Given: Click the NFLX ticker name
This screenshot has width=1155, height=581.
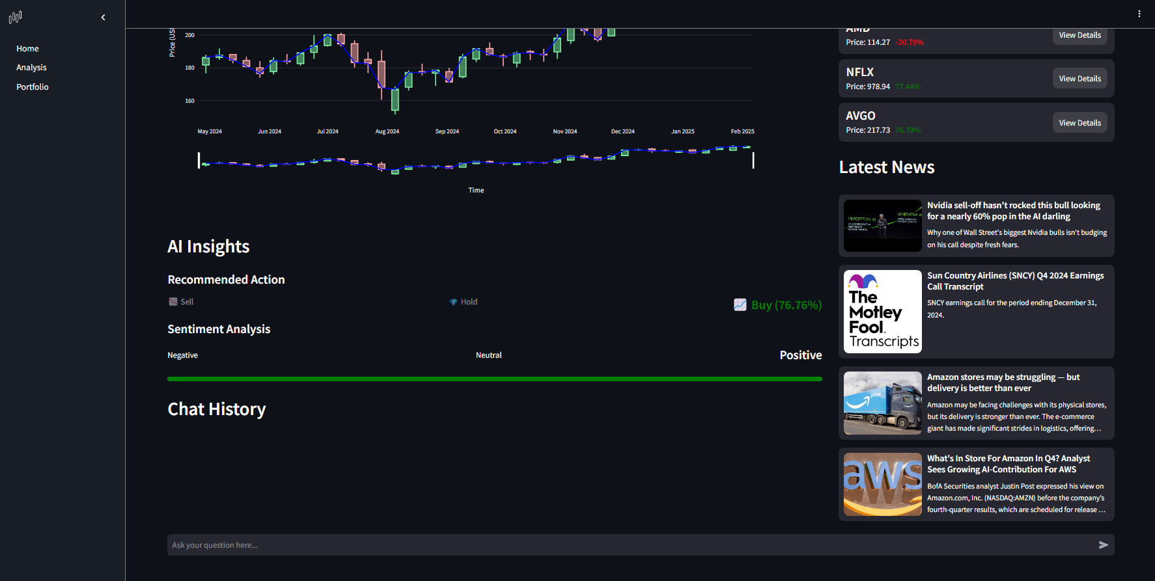Looking at the screenshot, I should point(860,72).
